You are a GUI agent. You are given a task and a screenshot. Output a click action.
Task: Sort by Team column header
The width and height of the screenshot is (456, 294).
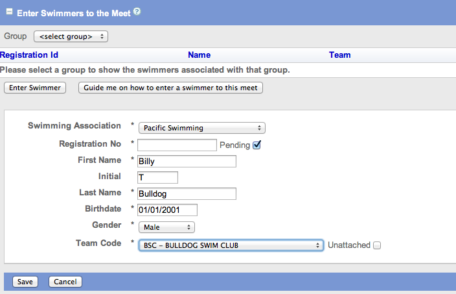(339, 55)
